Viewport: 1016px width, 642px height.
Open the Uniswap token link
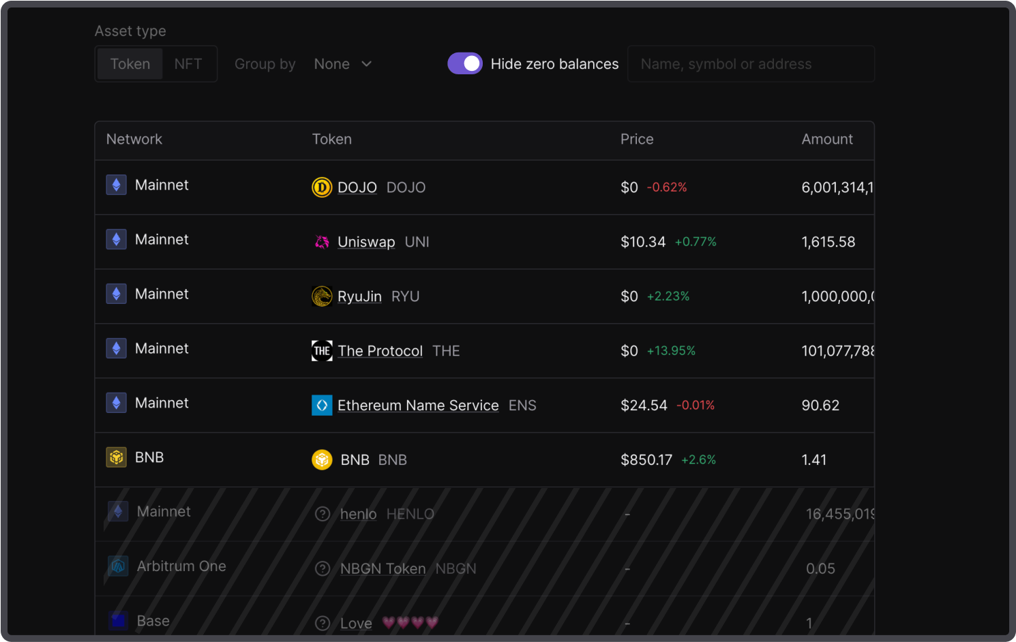[366, 242]
